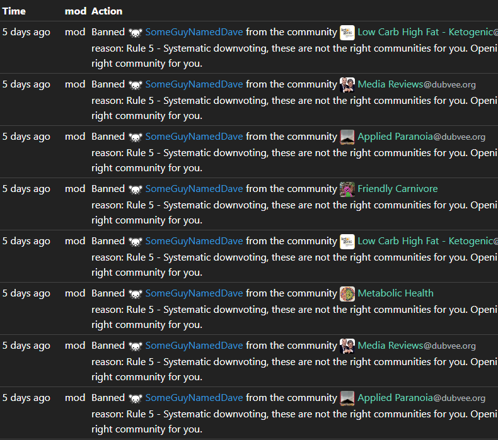498x440 pixels.
Task: Click the second Low Carb High Fat icon
Action: pyautogui.click(x=347, y=242)
